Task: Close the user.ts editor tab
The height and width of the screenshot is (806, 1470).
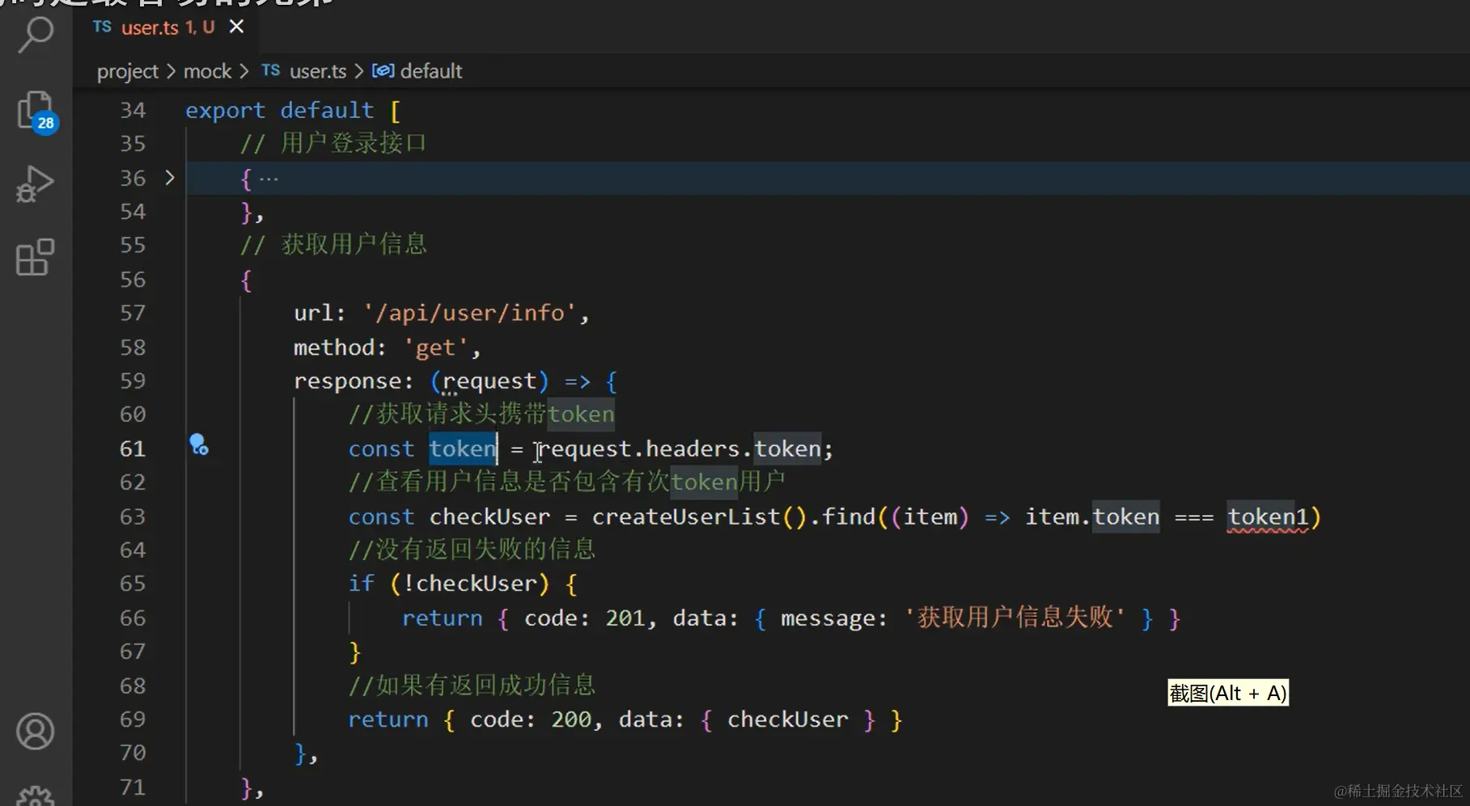Action: pos(236,27)
